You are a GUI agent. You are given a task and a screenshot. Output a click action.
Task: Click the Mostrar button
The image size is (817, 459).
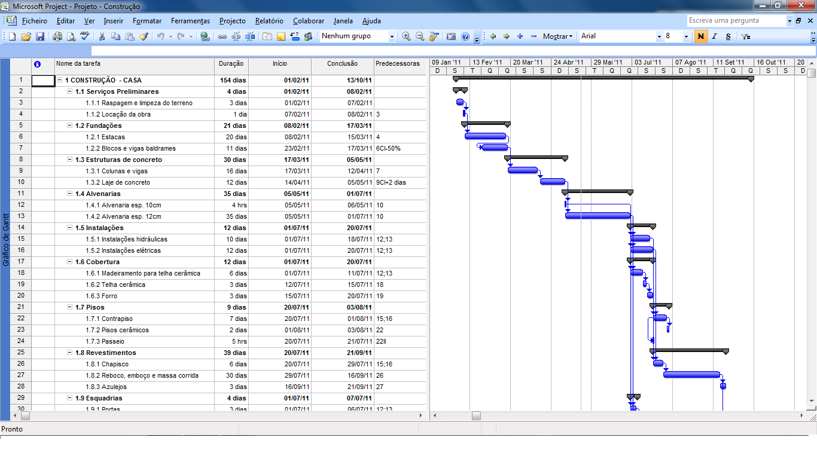(556, 36)
